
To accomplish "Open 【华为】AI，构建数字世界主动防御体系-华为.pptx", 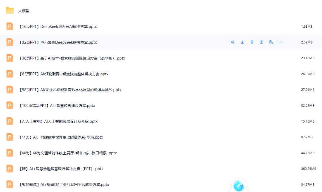I will (x=61, y=137).
